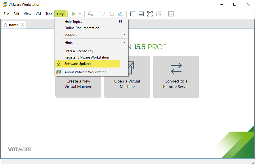
Task: Choose Online Documentation menu entry
Action: click(92, 28)
